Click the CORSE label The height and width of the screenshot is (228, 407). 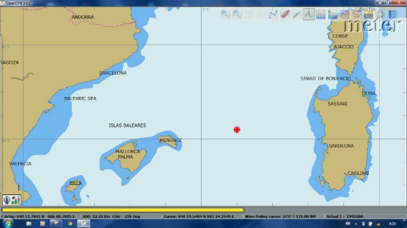point(340,36)
